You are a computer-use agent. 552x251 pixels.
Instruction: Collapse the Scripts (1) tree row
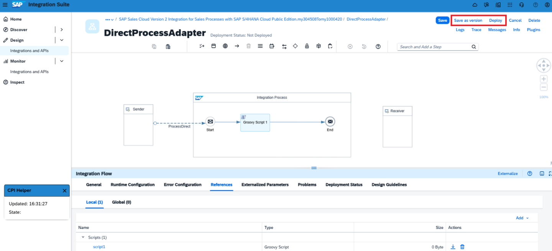tap(83, 237)
